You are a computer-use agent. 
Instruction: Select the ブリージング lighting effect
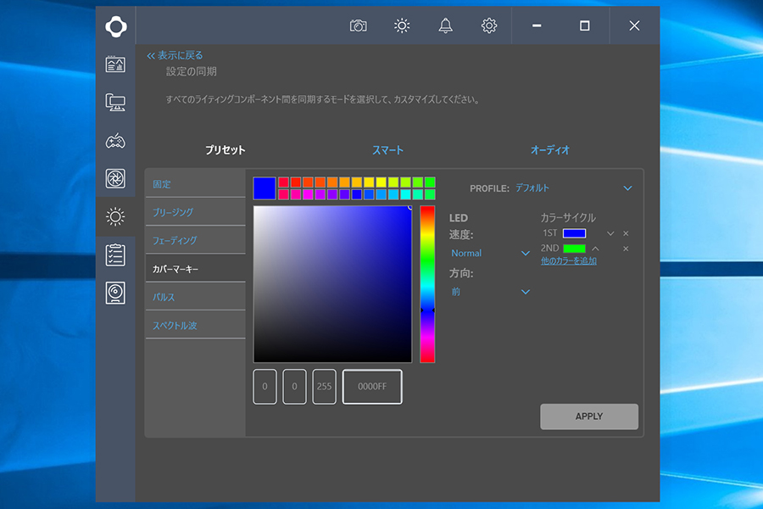(174, 212)
